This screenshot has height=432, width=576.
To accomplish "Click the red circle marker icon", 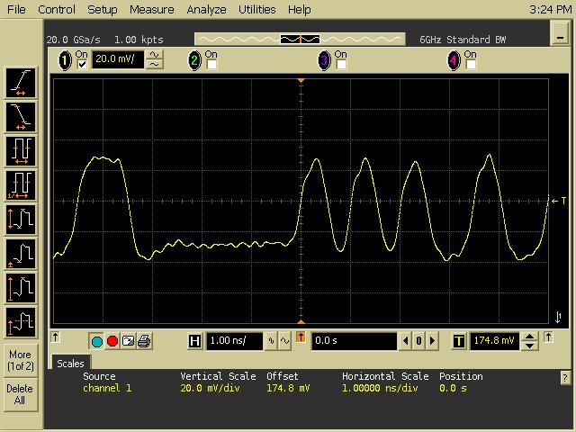I will coord(112,341).
